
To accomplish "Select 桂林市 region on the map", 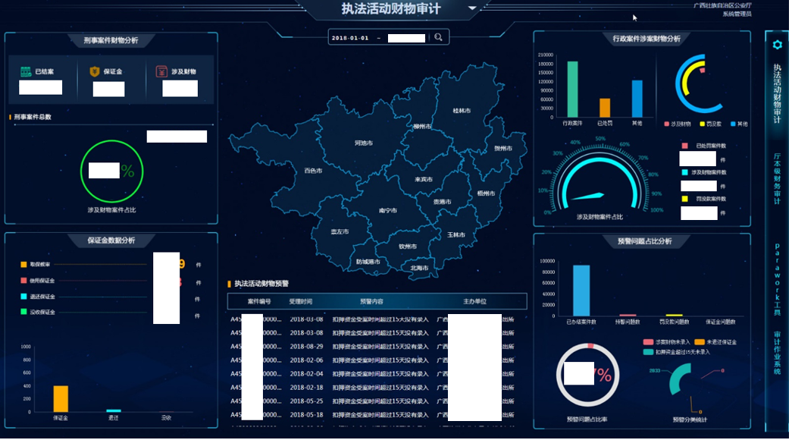I will [462, 111].
